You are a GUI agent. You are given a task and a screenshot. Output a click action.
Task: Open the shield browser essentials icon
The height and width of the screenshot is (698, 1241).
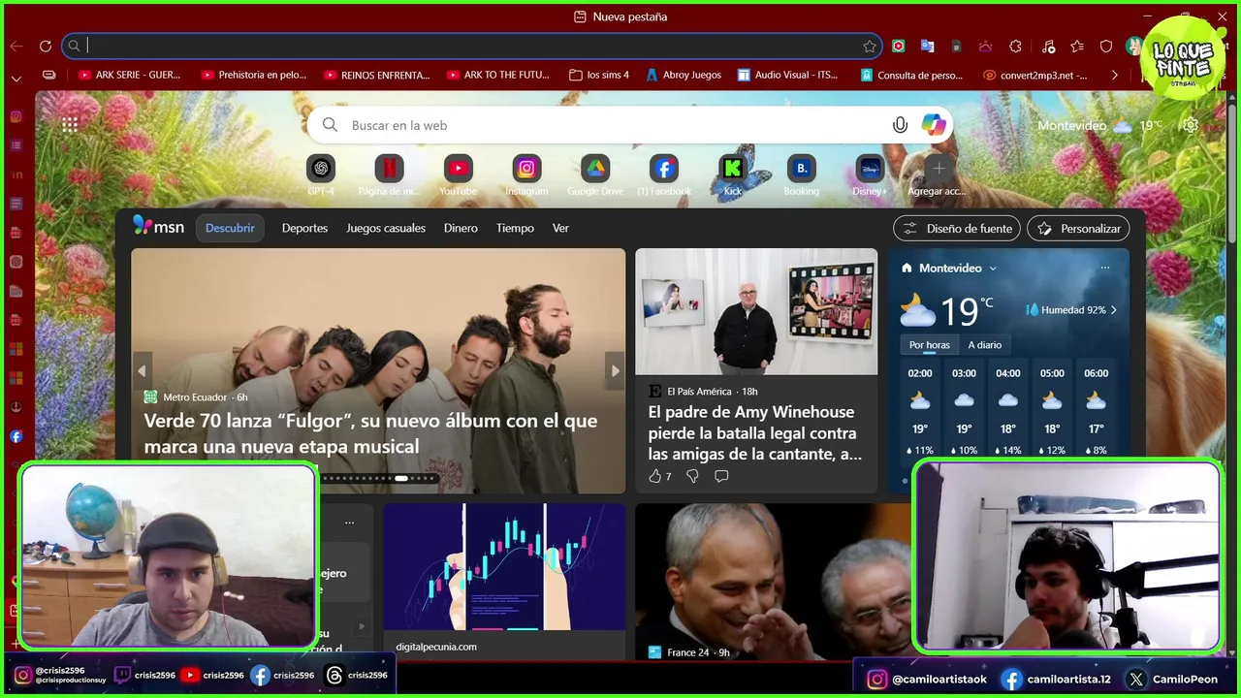click(x=1106, y=46)
